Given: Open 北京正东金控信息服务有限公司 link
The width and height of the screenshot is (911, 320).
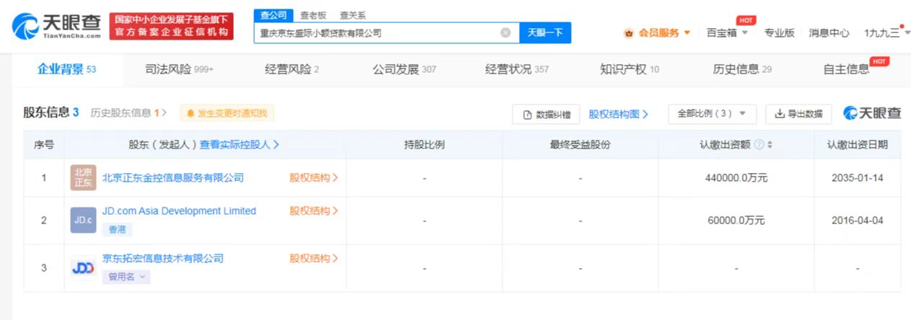Looking at the screenshot, I should 173,177.
